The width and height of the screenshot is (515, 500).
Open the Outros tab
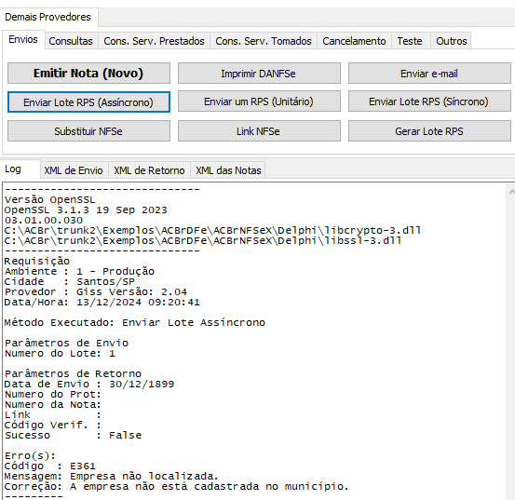(x=452, y=41)
